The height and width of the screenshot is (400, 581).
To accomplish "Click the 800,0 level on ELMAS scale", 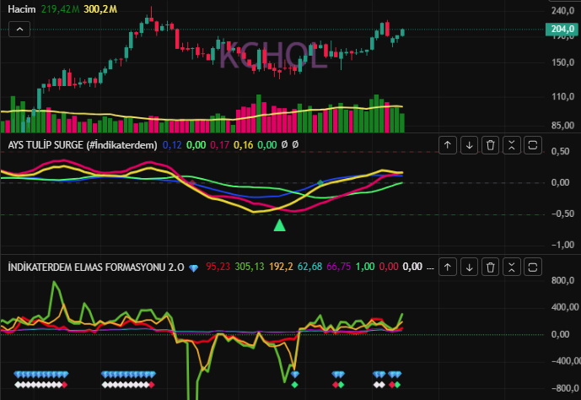I will click(562, 280).
